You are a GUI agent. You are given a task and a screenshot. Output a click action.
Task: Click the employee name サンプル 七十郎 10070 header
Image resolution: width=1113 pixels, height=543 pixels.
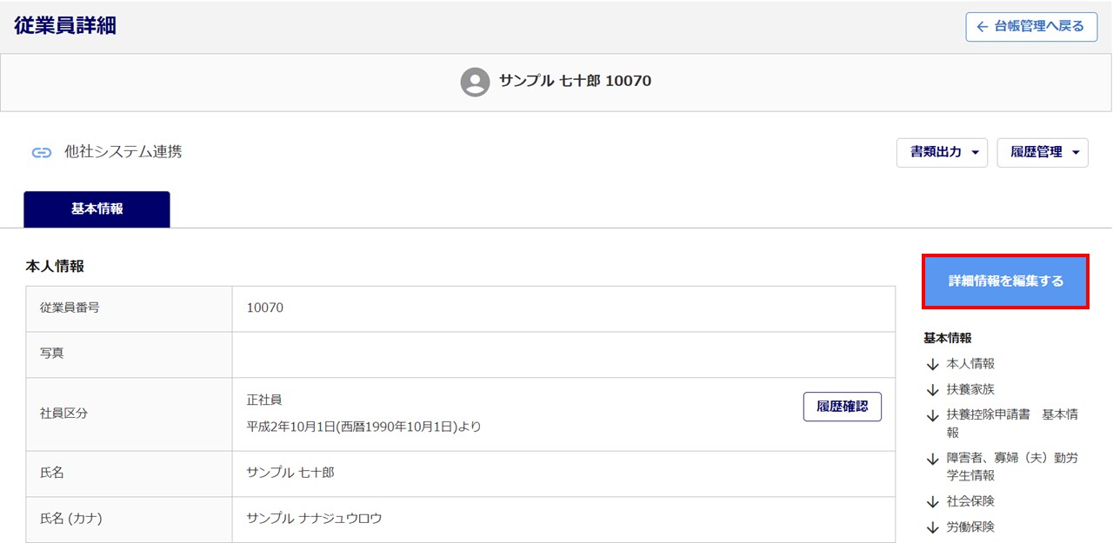point(575,82)
